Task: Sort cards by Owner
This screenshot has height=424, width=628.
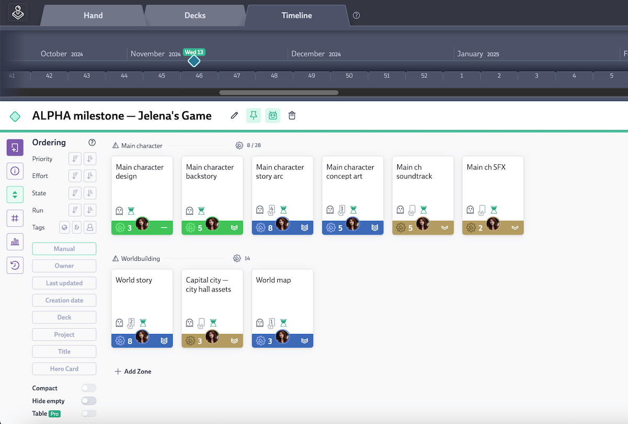Action: click(x=64, y=265)
